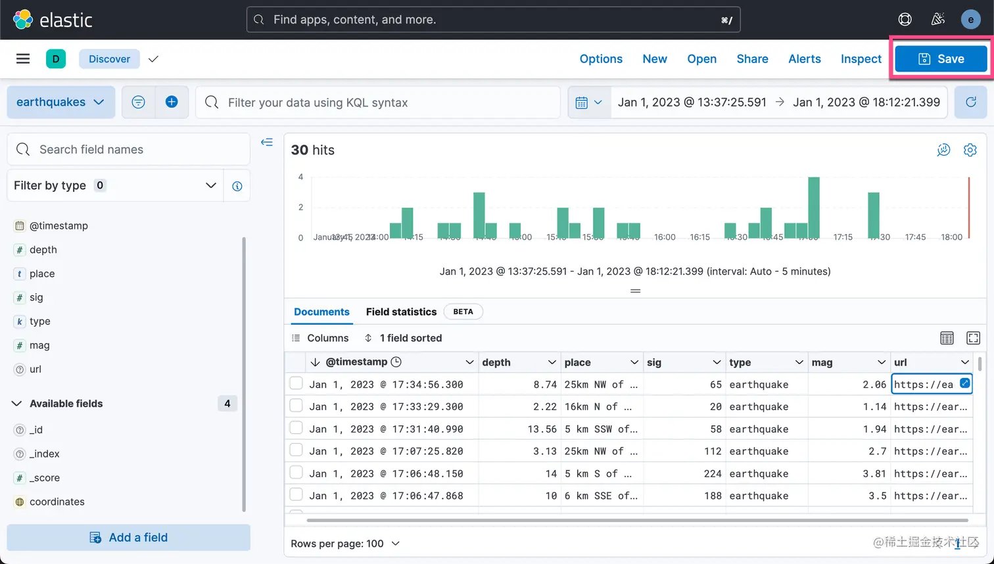Click the clock icon in @timestamp header
The image size is (994, 564).
tap(396, 362)
